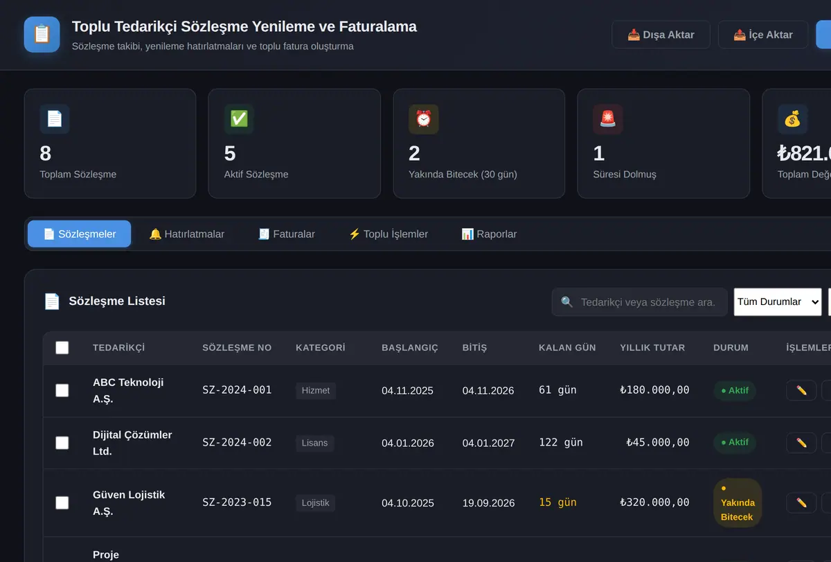Click the siren icon on Süresi Dolmuş card
This screenshot has height=562, width=831.
click(608, 119)
